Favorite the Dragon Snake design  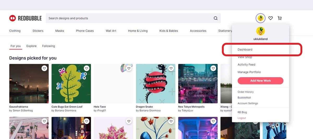click(x=171, y=68)
